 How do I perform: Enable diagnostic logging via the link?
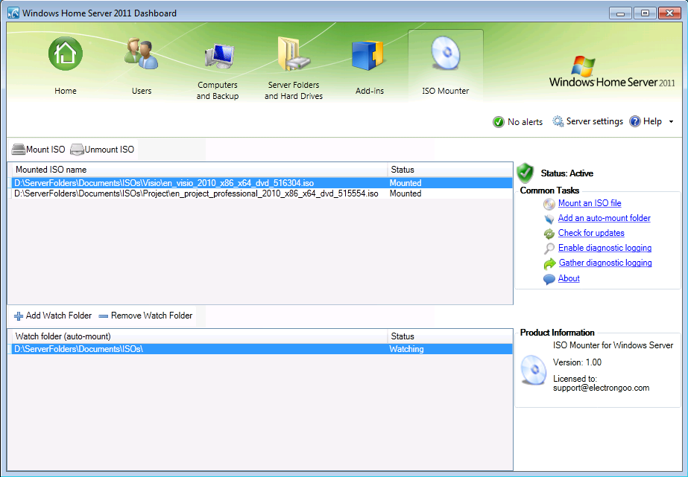click(x=605, y=248)
